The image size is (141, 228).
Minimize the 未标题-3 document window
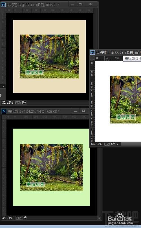[x=72, y=5]
